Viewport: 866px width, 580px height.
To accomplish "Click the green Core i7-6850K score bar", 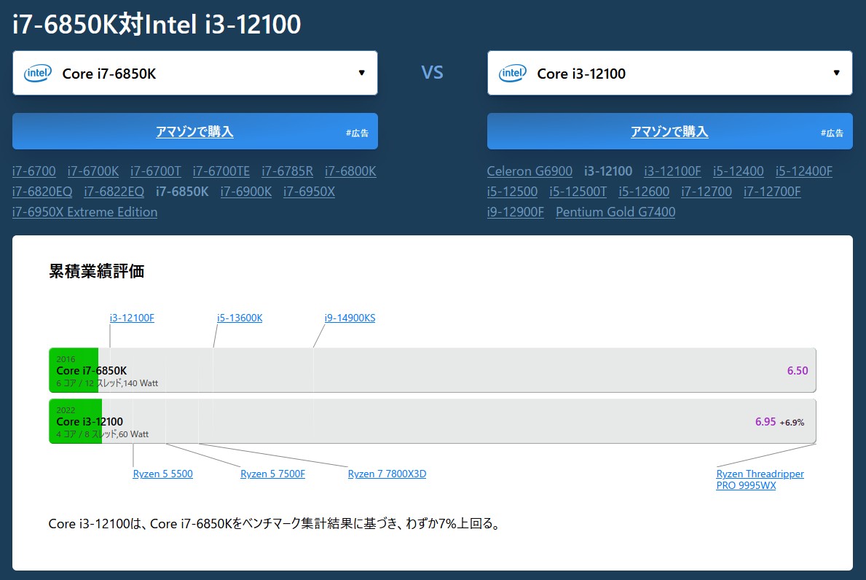I will pos(74,370).
